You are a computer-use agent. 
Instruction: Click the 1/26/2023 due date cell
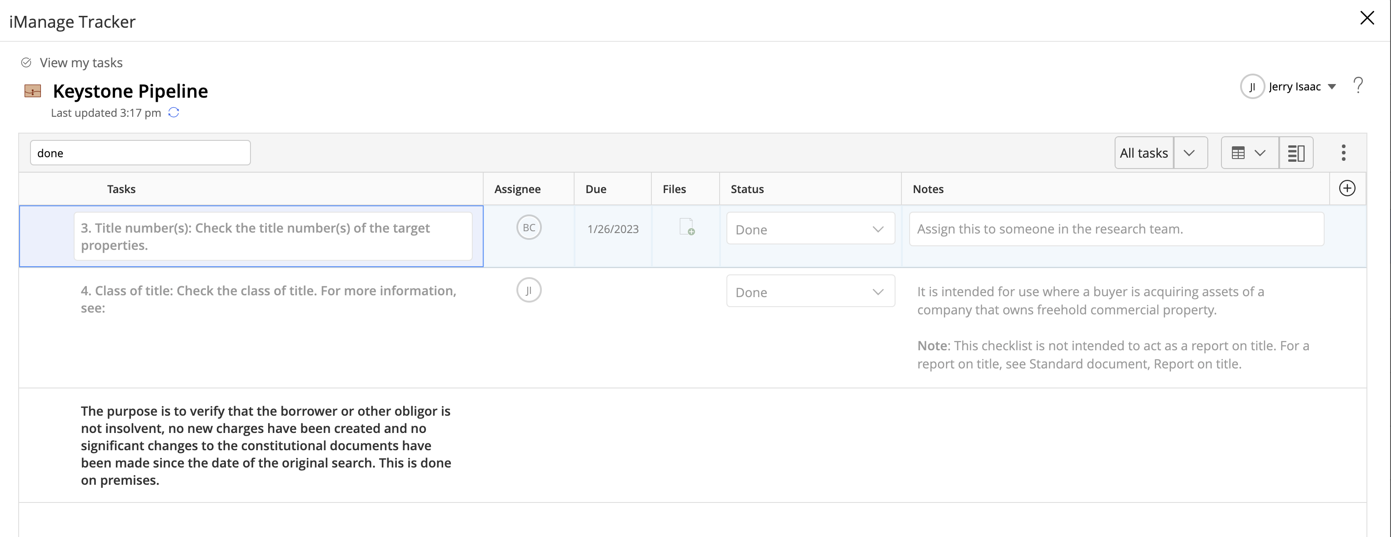pyautogui.click(x=613, y=229)
